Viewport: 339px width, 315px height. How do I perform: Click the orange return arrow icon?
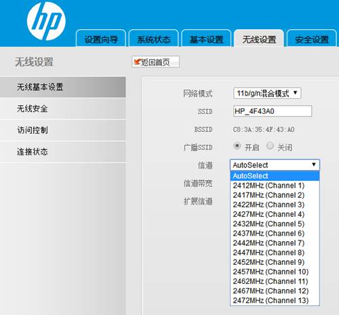(x=137, y=62)
